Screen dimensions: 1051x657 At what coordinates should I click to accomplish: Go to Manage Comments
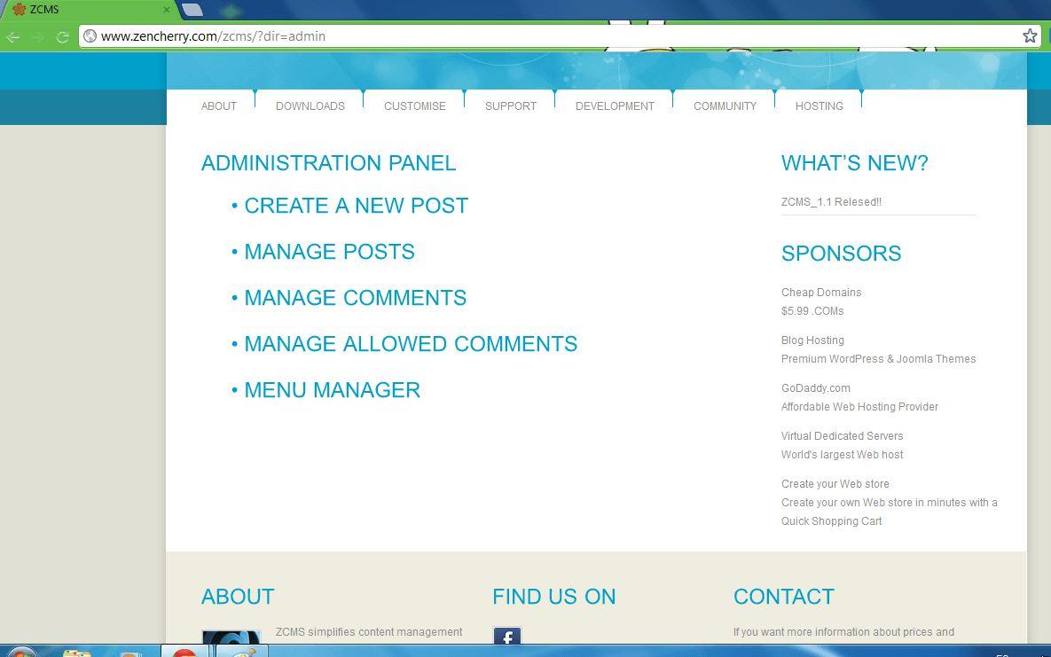[356, 298]
